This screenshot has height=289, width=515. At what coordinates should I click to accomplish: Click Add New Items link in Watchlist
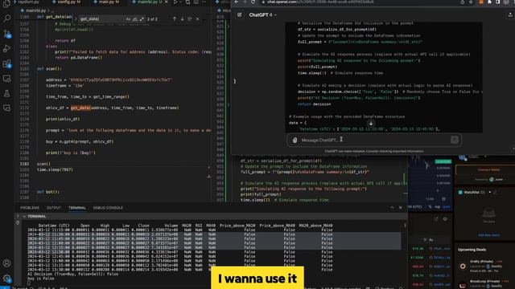488,235
